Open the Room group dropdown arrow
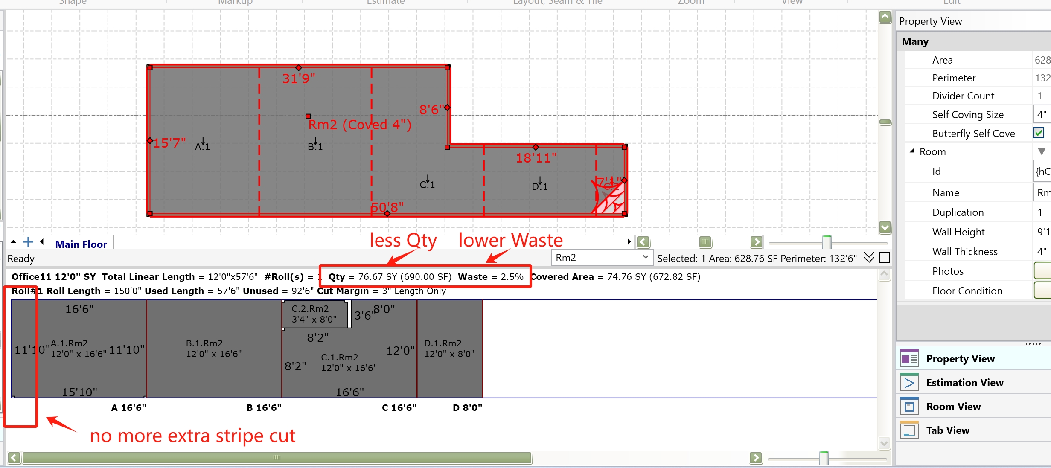Viewport: 1051px width, 468px height. tap(1042, 152)
